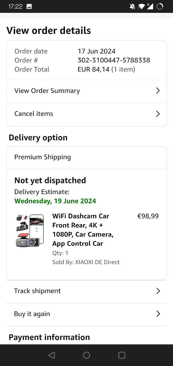Tap the battery ring status icon

(160, 7)
